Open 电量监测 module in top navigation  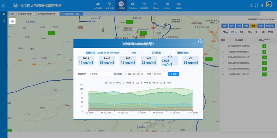point(109,6)
